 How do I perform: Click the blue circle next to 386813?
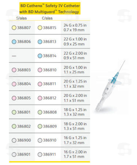point(40,42)
